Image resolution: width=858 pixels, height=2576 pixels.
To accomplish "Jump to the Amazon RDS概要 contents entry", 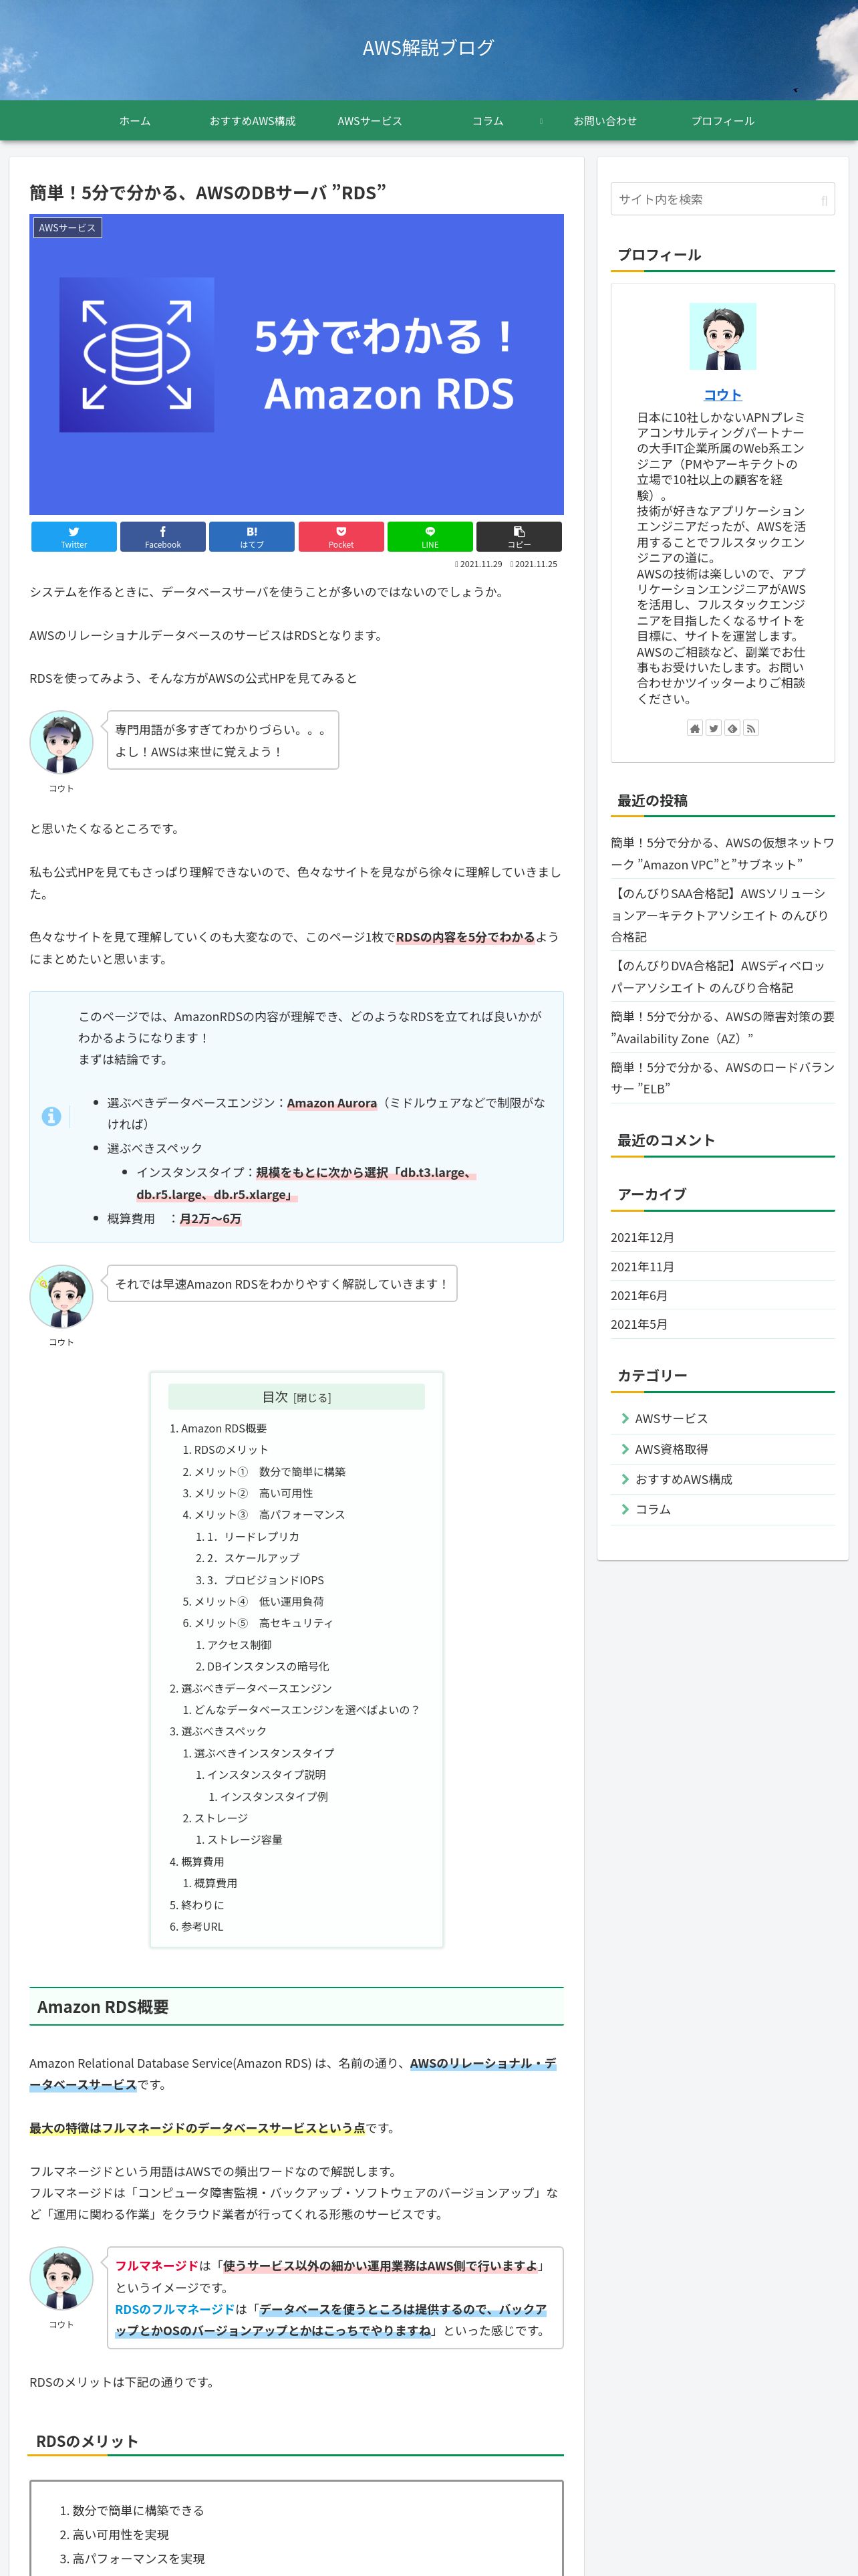I will tap(224, 1428).
